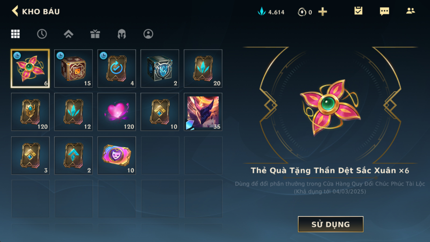Open the helmet champion filter tab
Viewport: 430px width, 242px height.
click(x=122, y=34)
